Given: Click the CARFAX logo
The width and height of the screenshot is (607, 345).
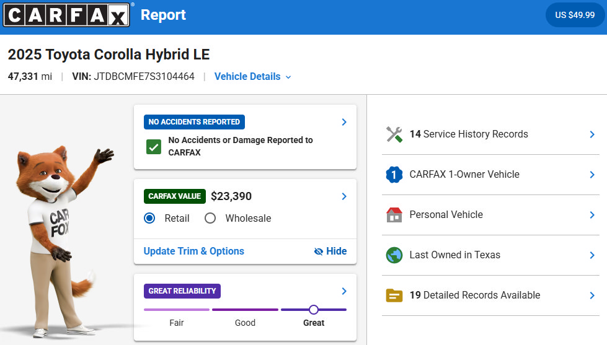Looking at the screenshot, I should [x=66, y=15].
